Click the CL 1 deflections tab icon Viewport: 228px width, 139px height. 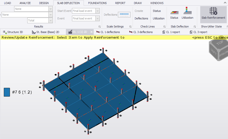[x=98, y=32]
